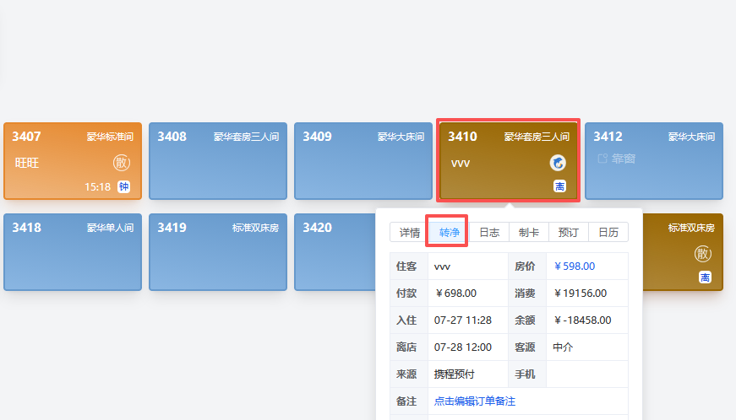Screen dimensions: 736x420
Task: Select room card 3408
Action: [x=218, y=161]
